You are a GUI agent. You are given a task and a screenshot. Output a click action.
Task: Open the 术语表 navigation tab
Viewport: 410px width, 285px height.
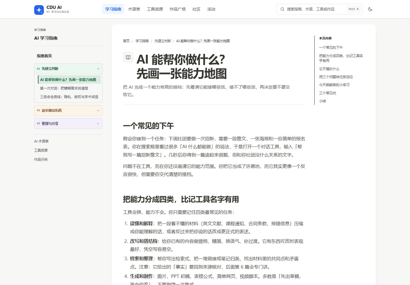[134, 9]
